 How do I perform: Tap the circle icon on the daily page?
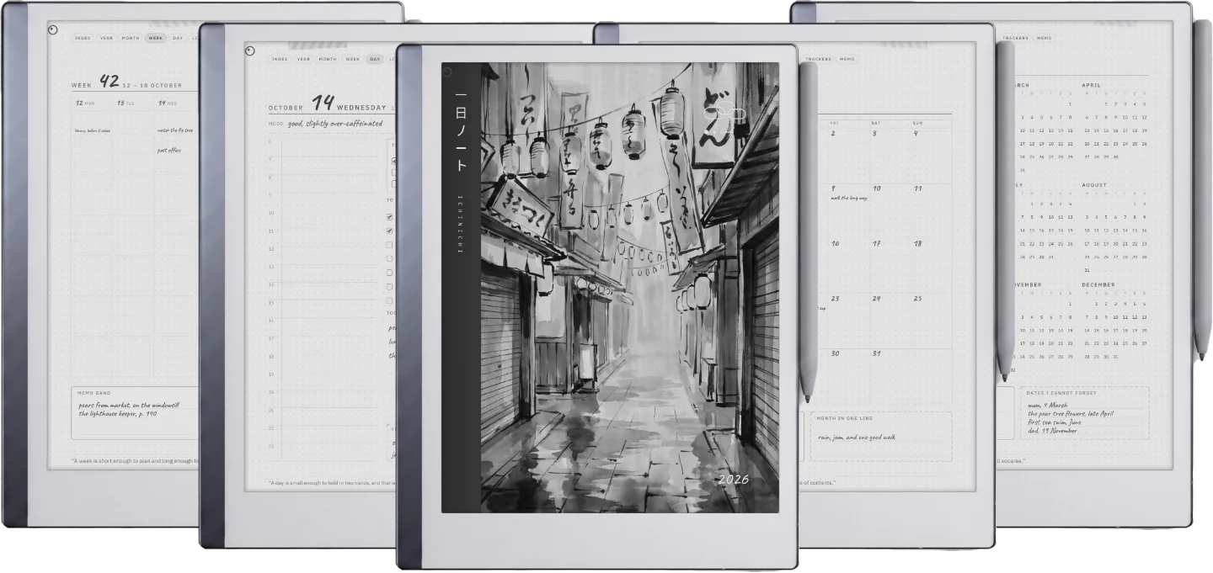tap(249, 51)
